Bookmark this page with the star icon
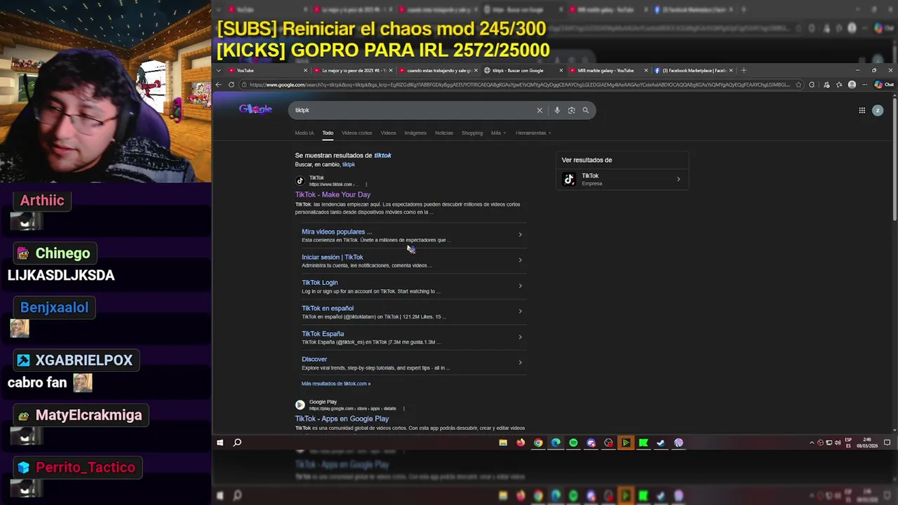The image size is (898, 505). coord(798,85)
